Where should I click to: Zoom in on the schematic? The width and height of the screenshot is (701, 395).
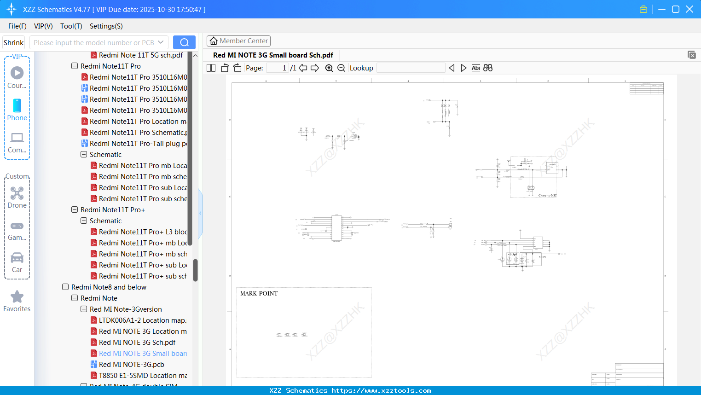point(329,68)
